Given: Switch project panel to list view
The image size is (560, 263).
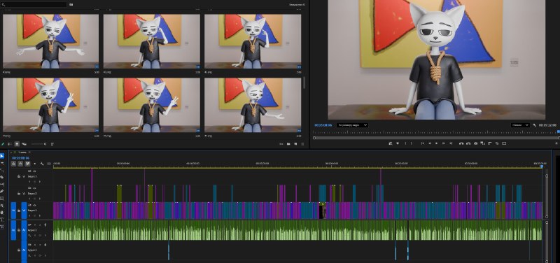Looking at the screenshot, I should tap(10, 144).
